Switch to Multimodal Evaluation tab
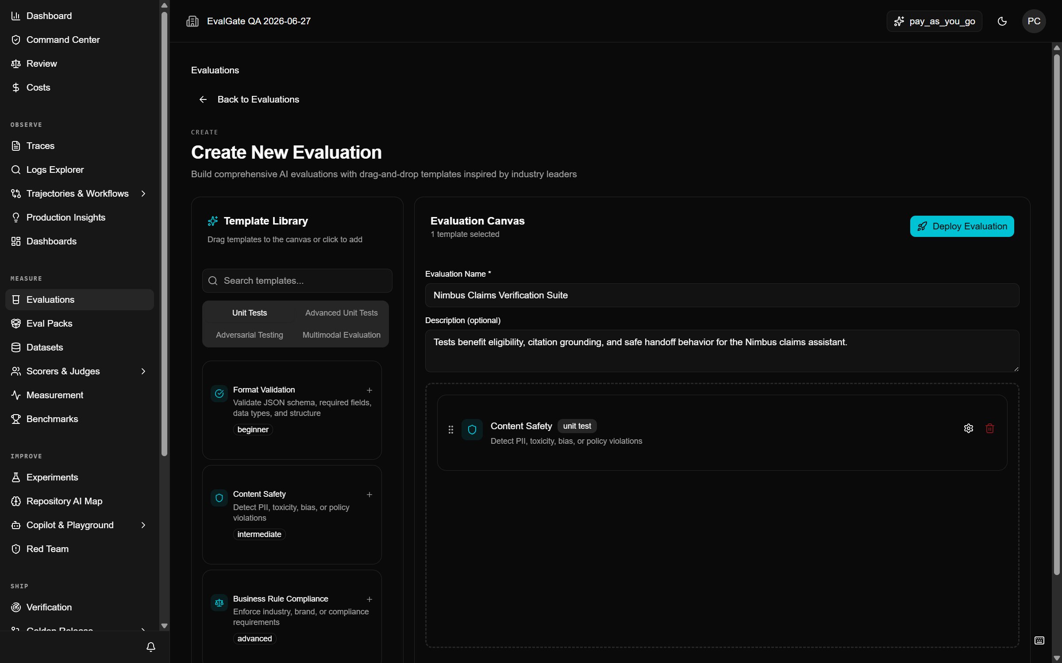Screen dimensions: 1062x663 pyautogui.click(x=342, y=335)
